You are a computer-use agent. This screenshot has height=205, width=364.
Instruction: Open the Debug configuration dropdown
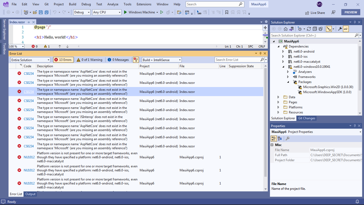[x=82, y=12]
